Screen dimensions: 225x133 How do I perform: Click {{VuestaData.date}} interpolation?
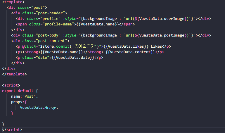pyautogui.click(x=73, y=58)
